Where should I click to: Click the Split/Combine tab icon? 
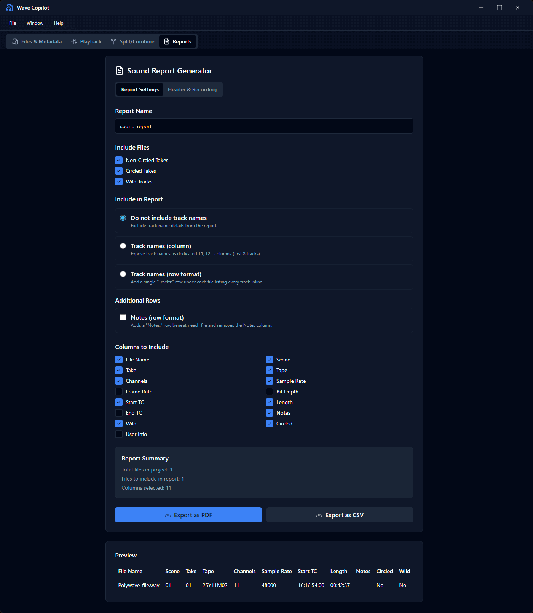click(x=113, y=41)
